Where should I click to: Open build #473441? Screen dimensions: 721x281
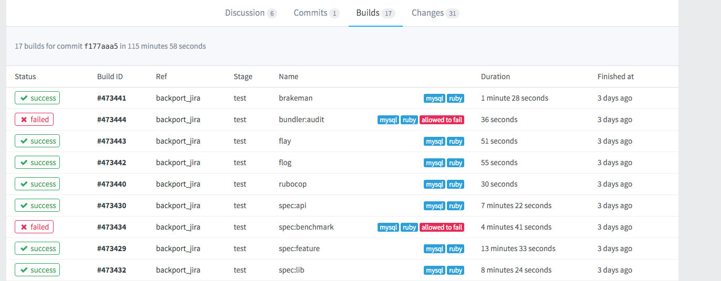[x=111, y=98]
